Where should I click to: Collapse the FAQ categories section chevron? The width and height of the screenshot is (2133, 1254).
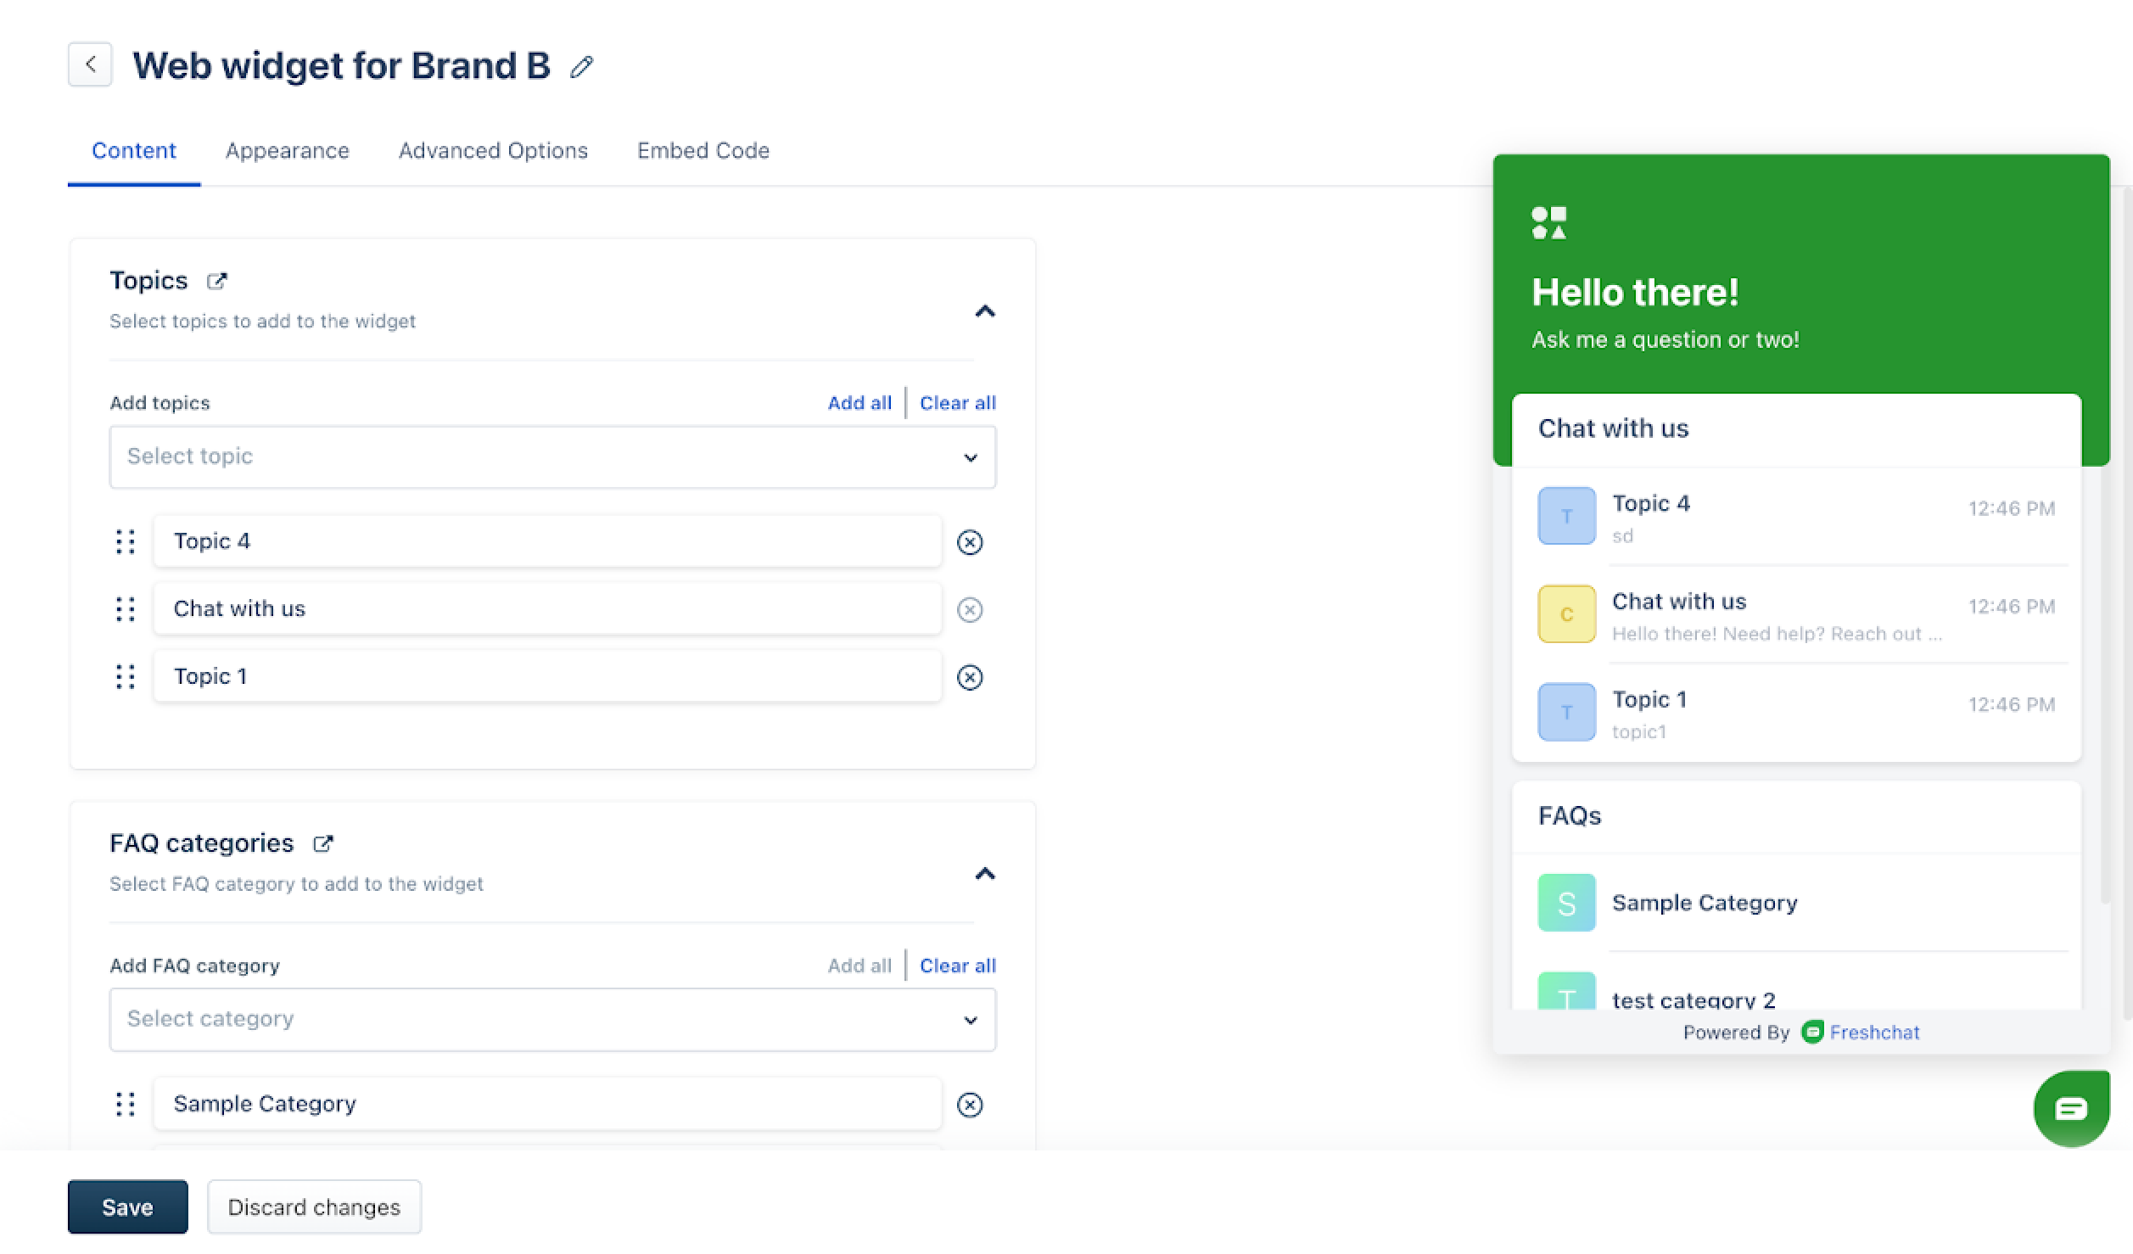point(984,874)
